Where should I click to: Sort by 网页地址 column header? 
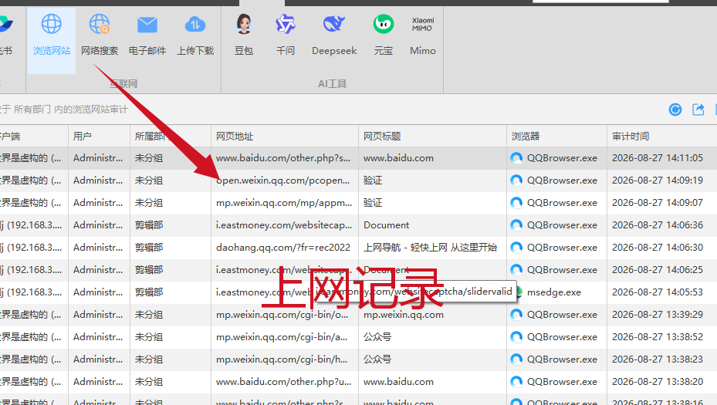click(x=285, y=137)
